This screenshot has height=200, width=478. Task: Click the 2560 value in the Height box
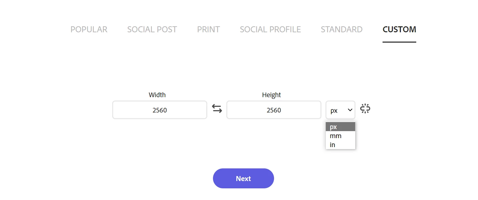[x=274, y=110]
